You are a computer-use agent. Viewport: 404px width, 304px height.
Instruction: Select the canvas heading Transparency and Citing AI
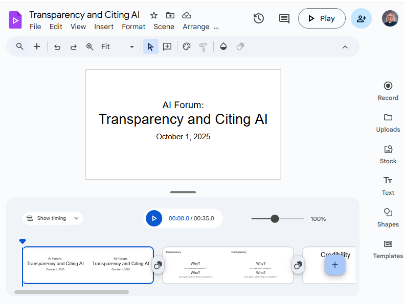point(183,119)
